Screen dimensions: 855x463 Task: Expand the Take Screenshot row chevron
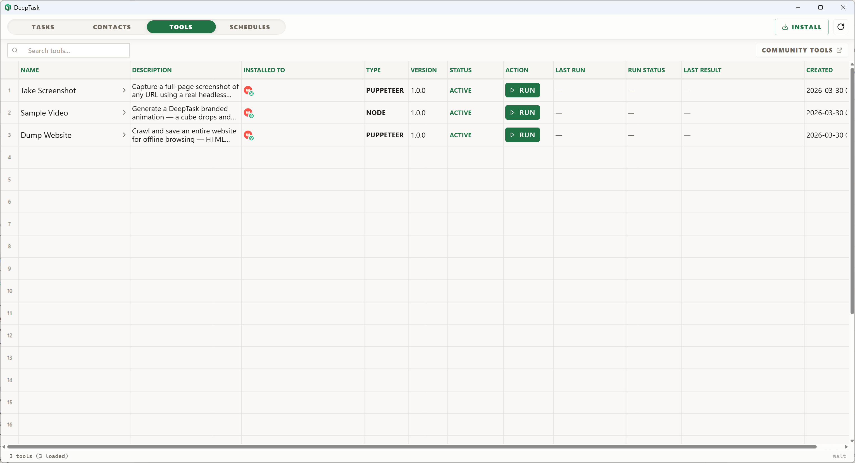pyautogui.click(x=124, y=90)
